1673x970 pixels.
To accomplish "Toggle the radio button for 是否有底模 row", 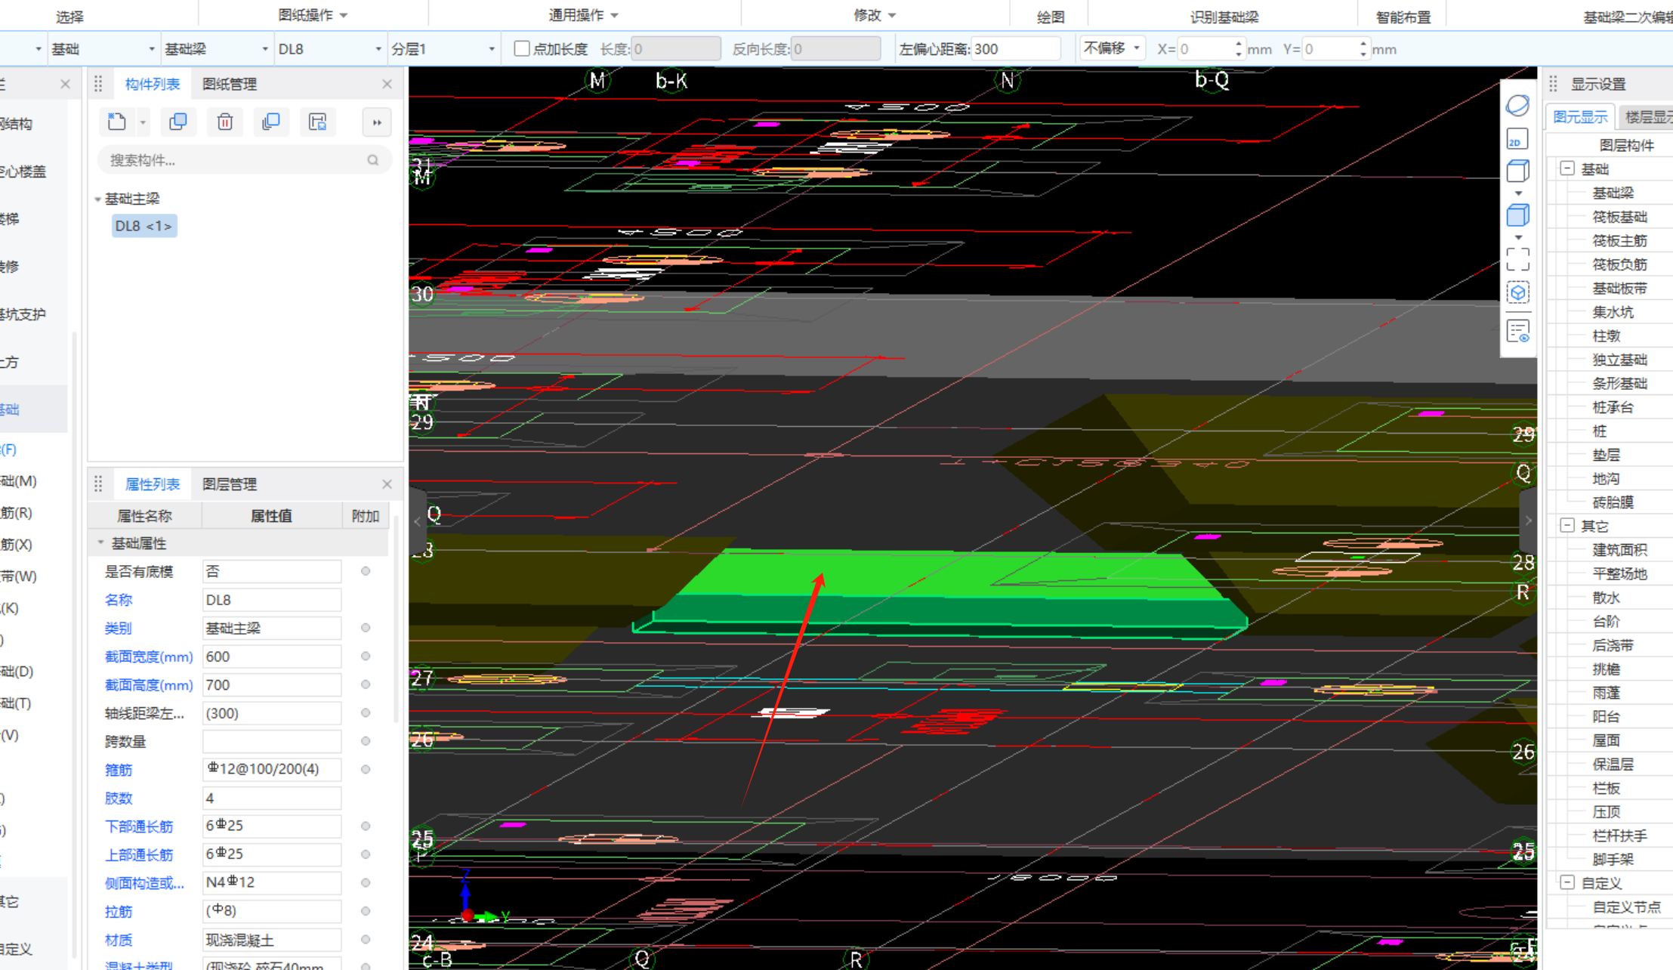I will tap(366, 571).
